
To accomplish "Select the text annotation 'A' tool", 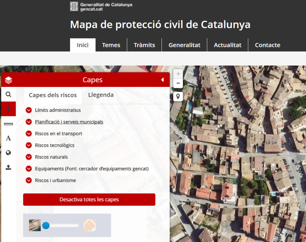I will tap(8, 138).
